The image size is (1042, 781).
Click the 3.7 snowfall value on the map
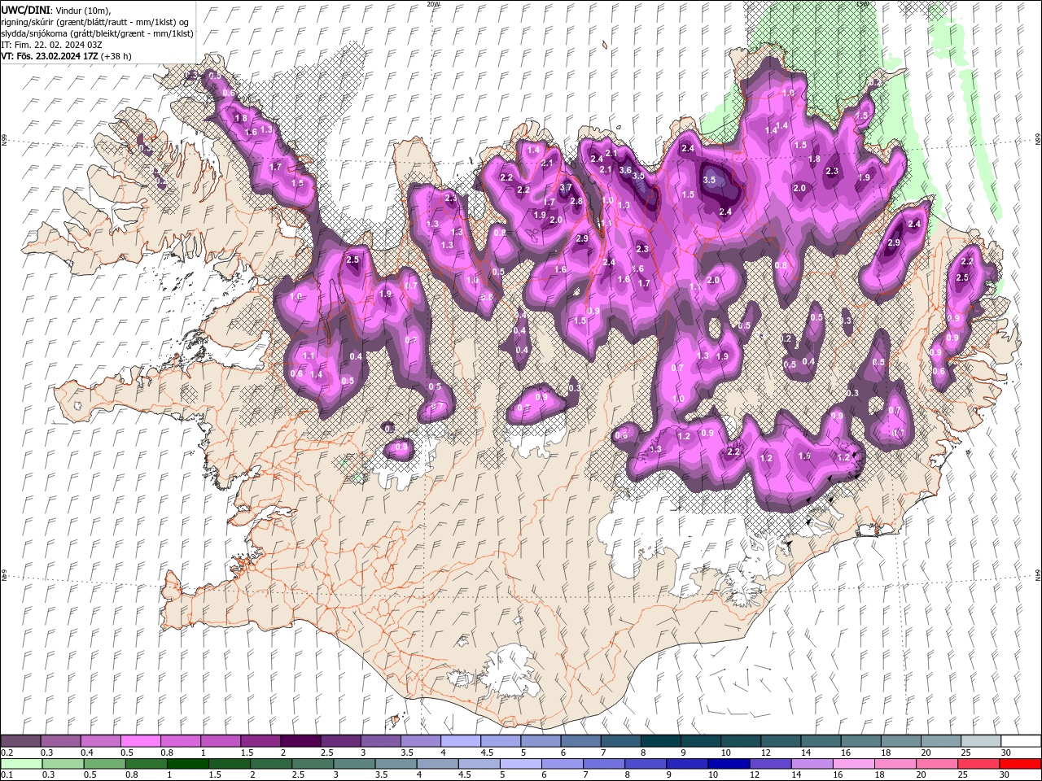pos(566,188)
